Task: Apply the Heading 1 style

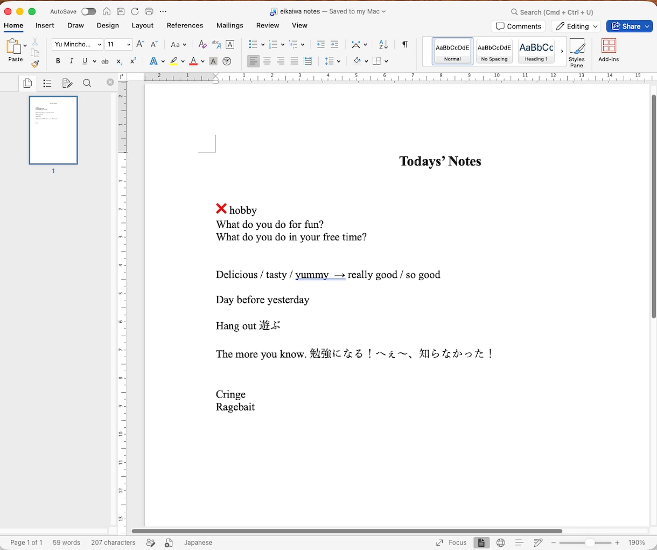Action: click(536, 51)
